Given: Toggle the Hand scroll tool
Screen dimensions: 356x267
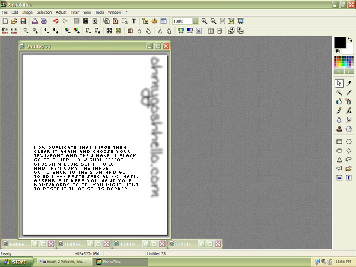Looking at the screenshot, I should 349,129.
